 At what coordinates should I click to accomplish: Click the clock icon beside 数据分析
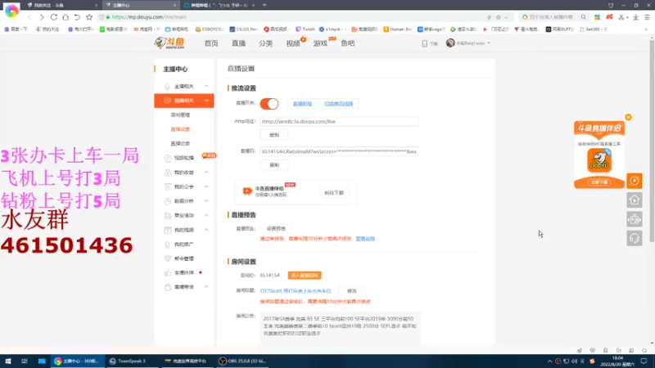point(168,201)
